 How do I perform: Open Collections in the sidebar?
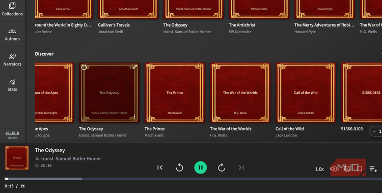click(12, 9)
